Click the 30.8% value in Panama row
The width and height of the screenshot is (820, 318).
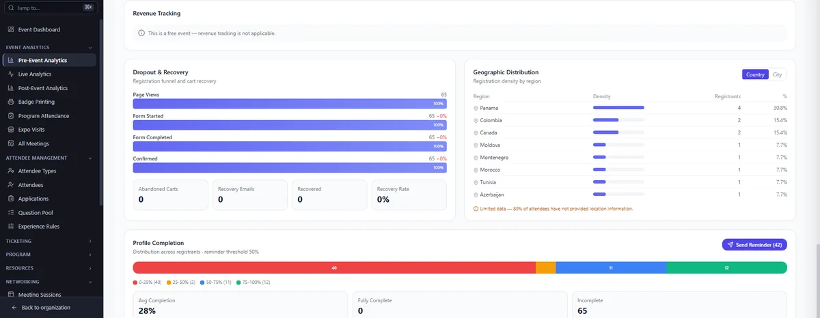click(780, 108)
